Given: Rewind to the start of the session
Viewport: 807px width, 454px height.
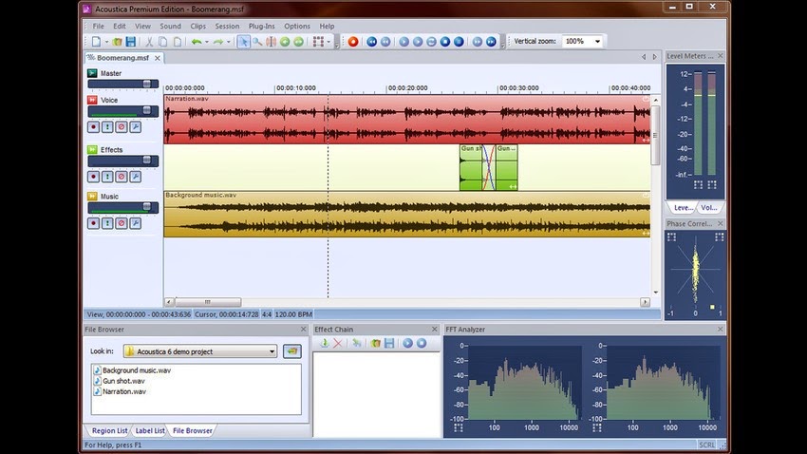Looking at the screenshot, I should pyautogui.click(x=371, y=42).
